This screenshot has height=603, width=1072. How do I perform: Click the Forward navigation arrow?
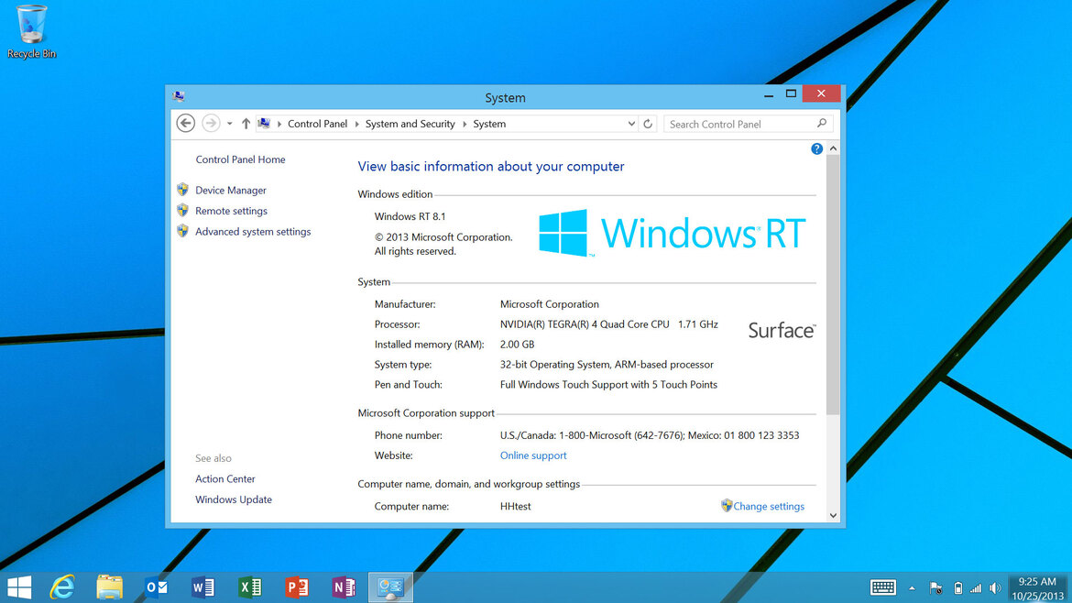[211, 123]
